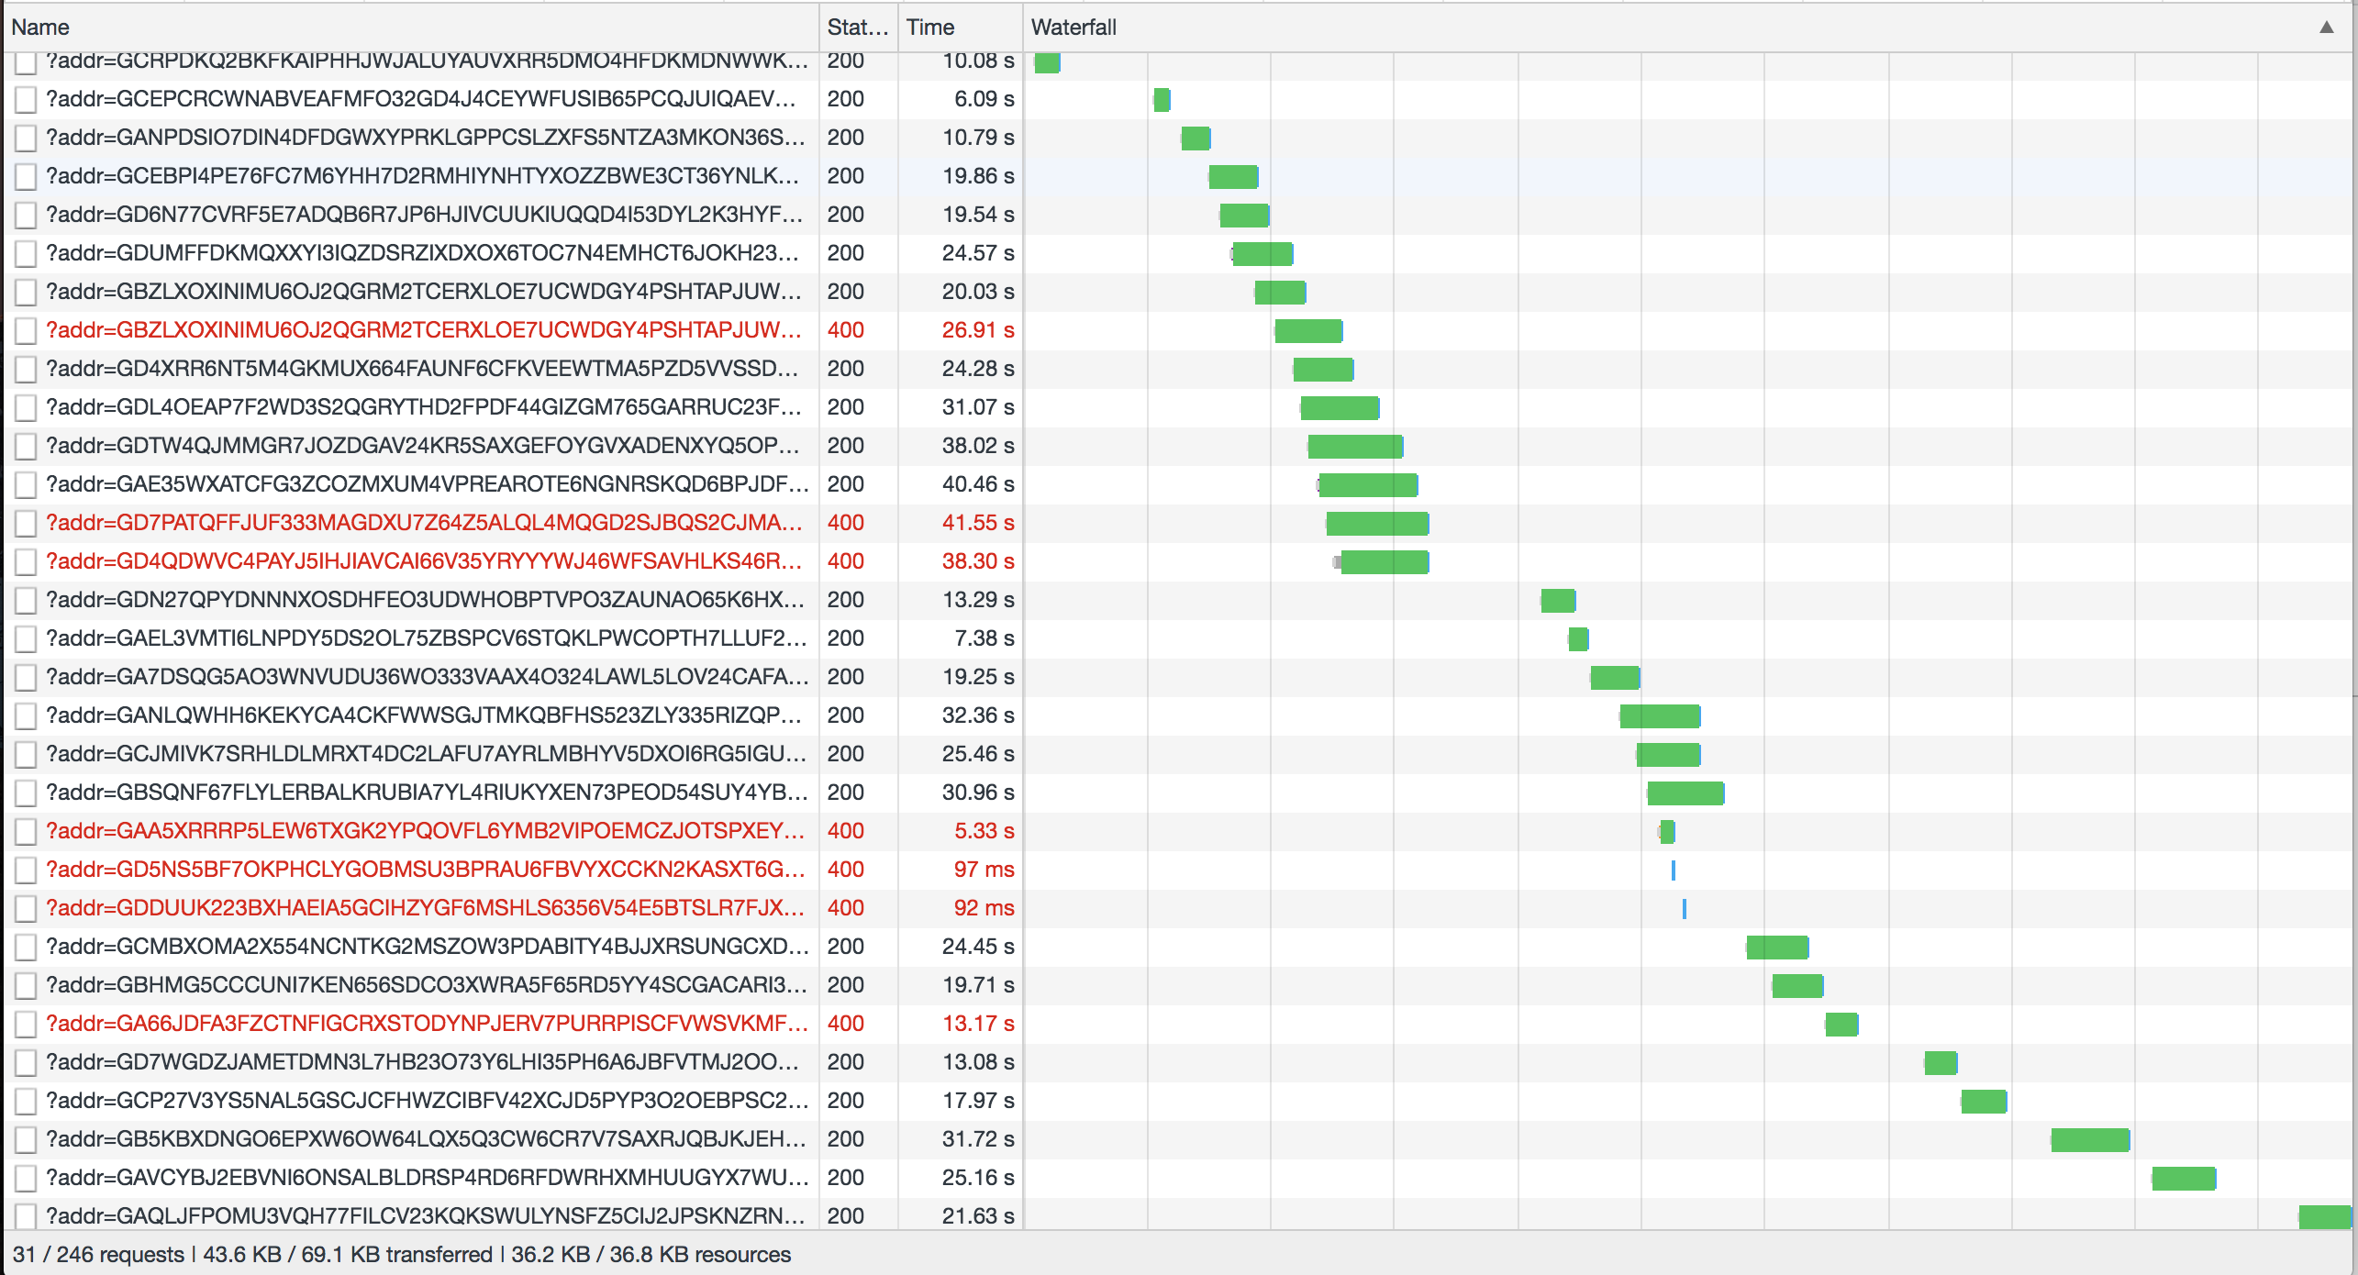Click file icon beside ?addr=GDL4OEAP7F2WD3S2 request
Image resolution: width=2358 pixels, height=1275 pixels.
pyautogui.click(x=26, y=407)
